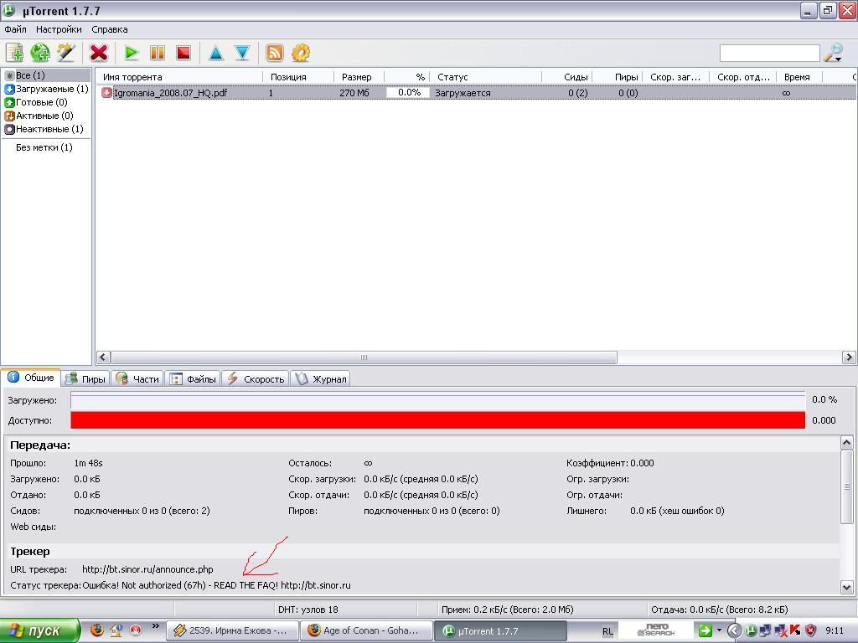Screen dimensions: 858x643
Task: Switch to the Пиры tab
Action: (85, 378)
